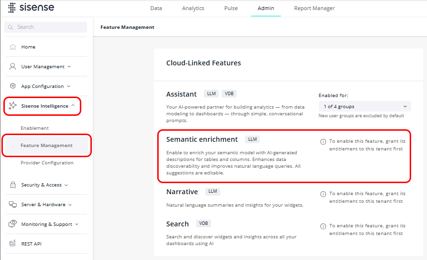Image resolution: width=427 pixels, height=260 pixels.
Task: Expand the App Configuration chevron
Action: pyautogui.click(x=69, y=87)
